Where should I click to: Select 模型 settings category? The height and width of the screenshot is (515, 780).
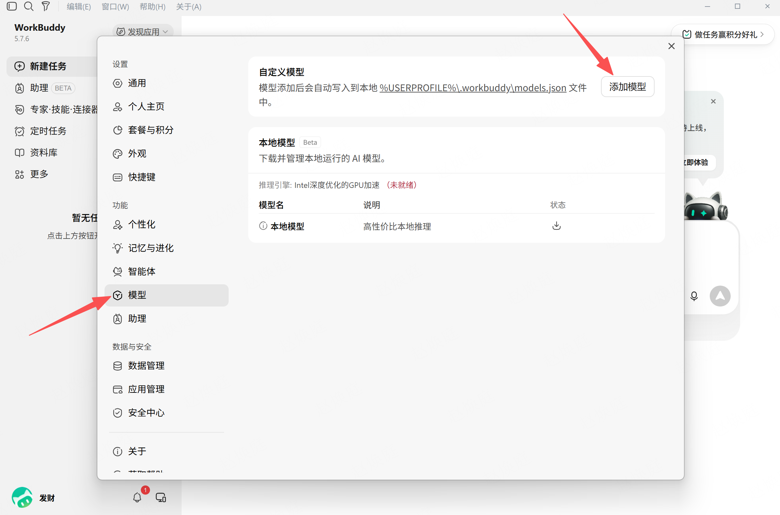coord(167,295)
